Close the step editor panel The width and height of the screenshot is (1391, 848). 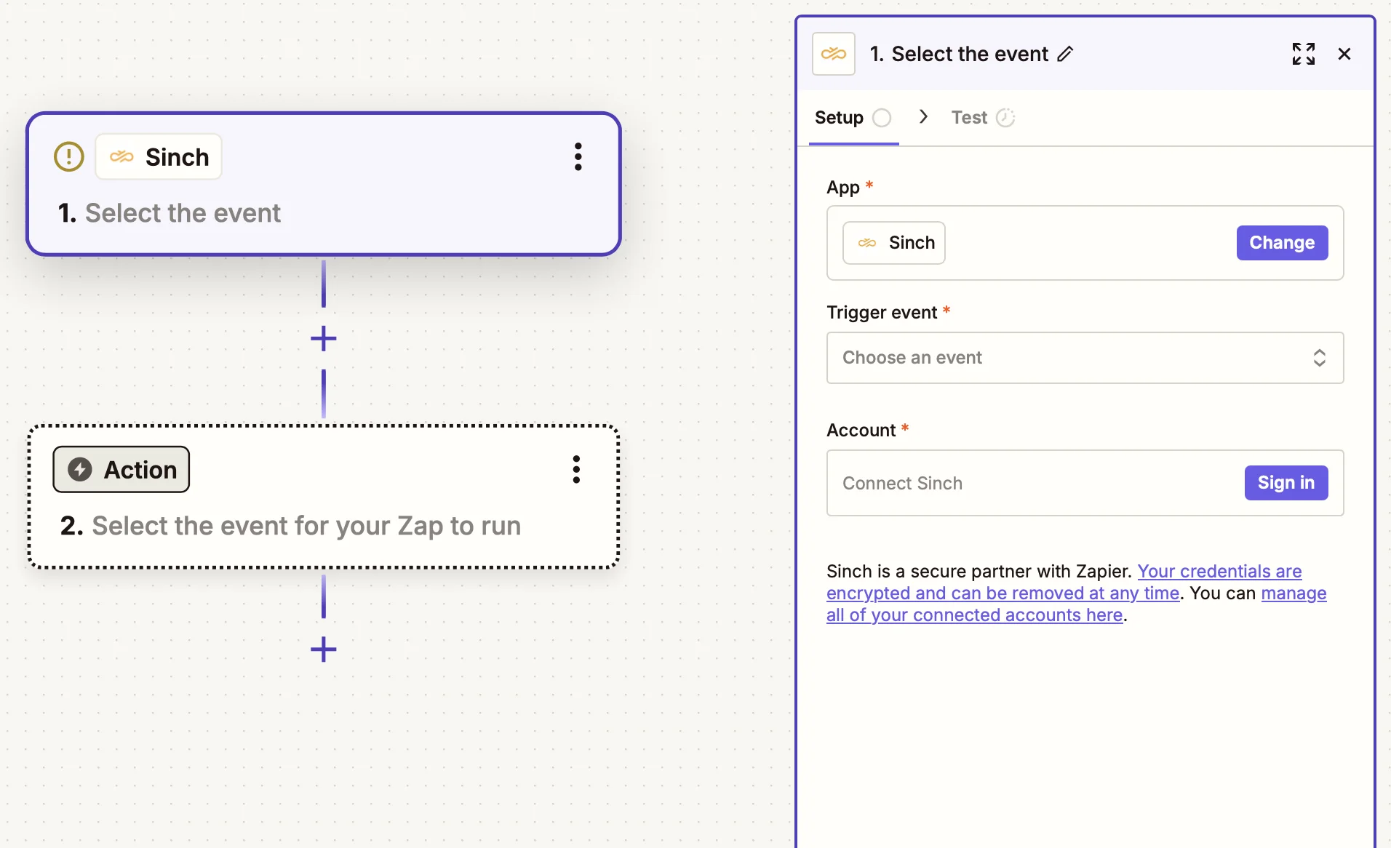coord(1344,54)
